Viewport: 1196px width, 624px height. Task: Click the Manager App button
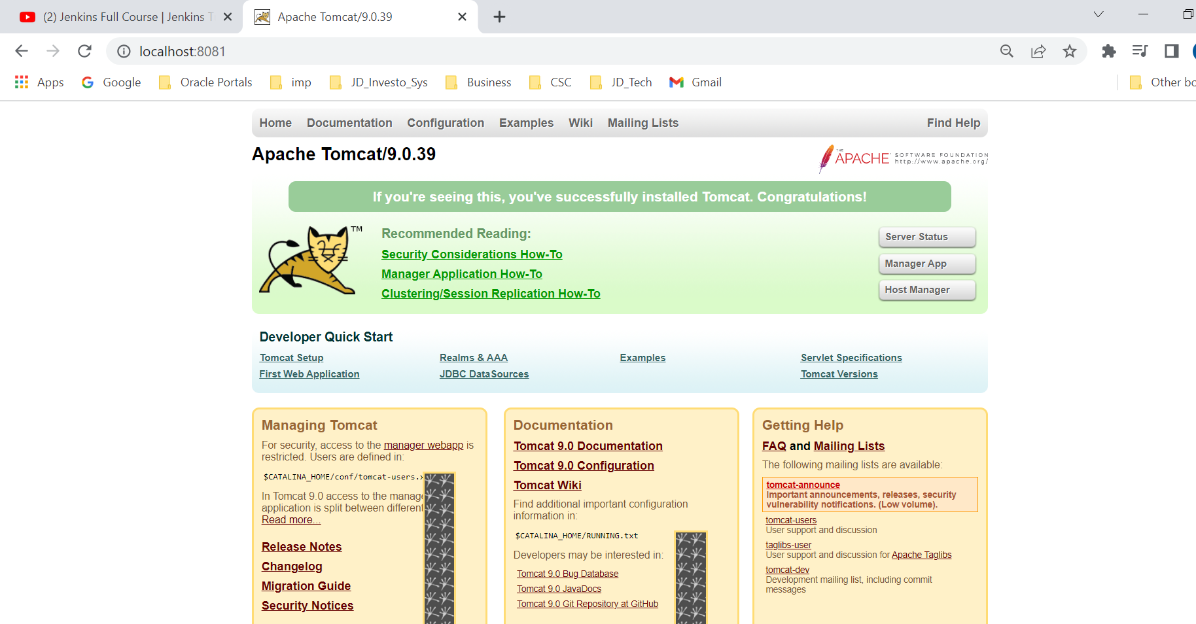click(x=927, y=264)
